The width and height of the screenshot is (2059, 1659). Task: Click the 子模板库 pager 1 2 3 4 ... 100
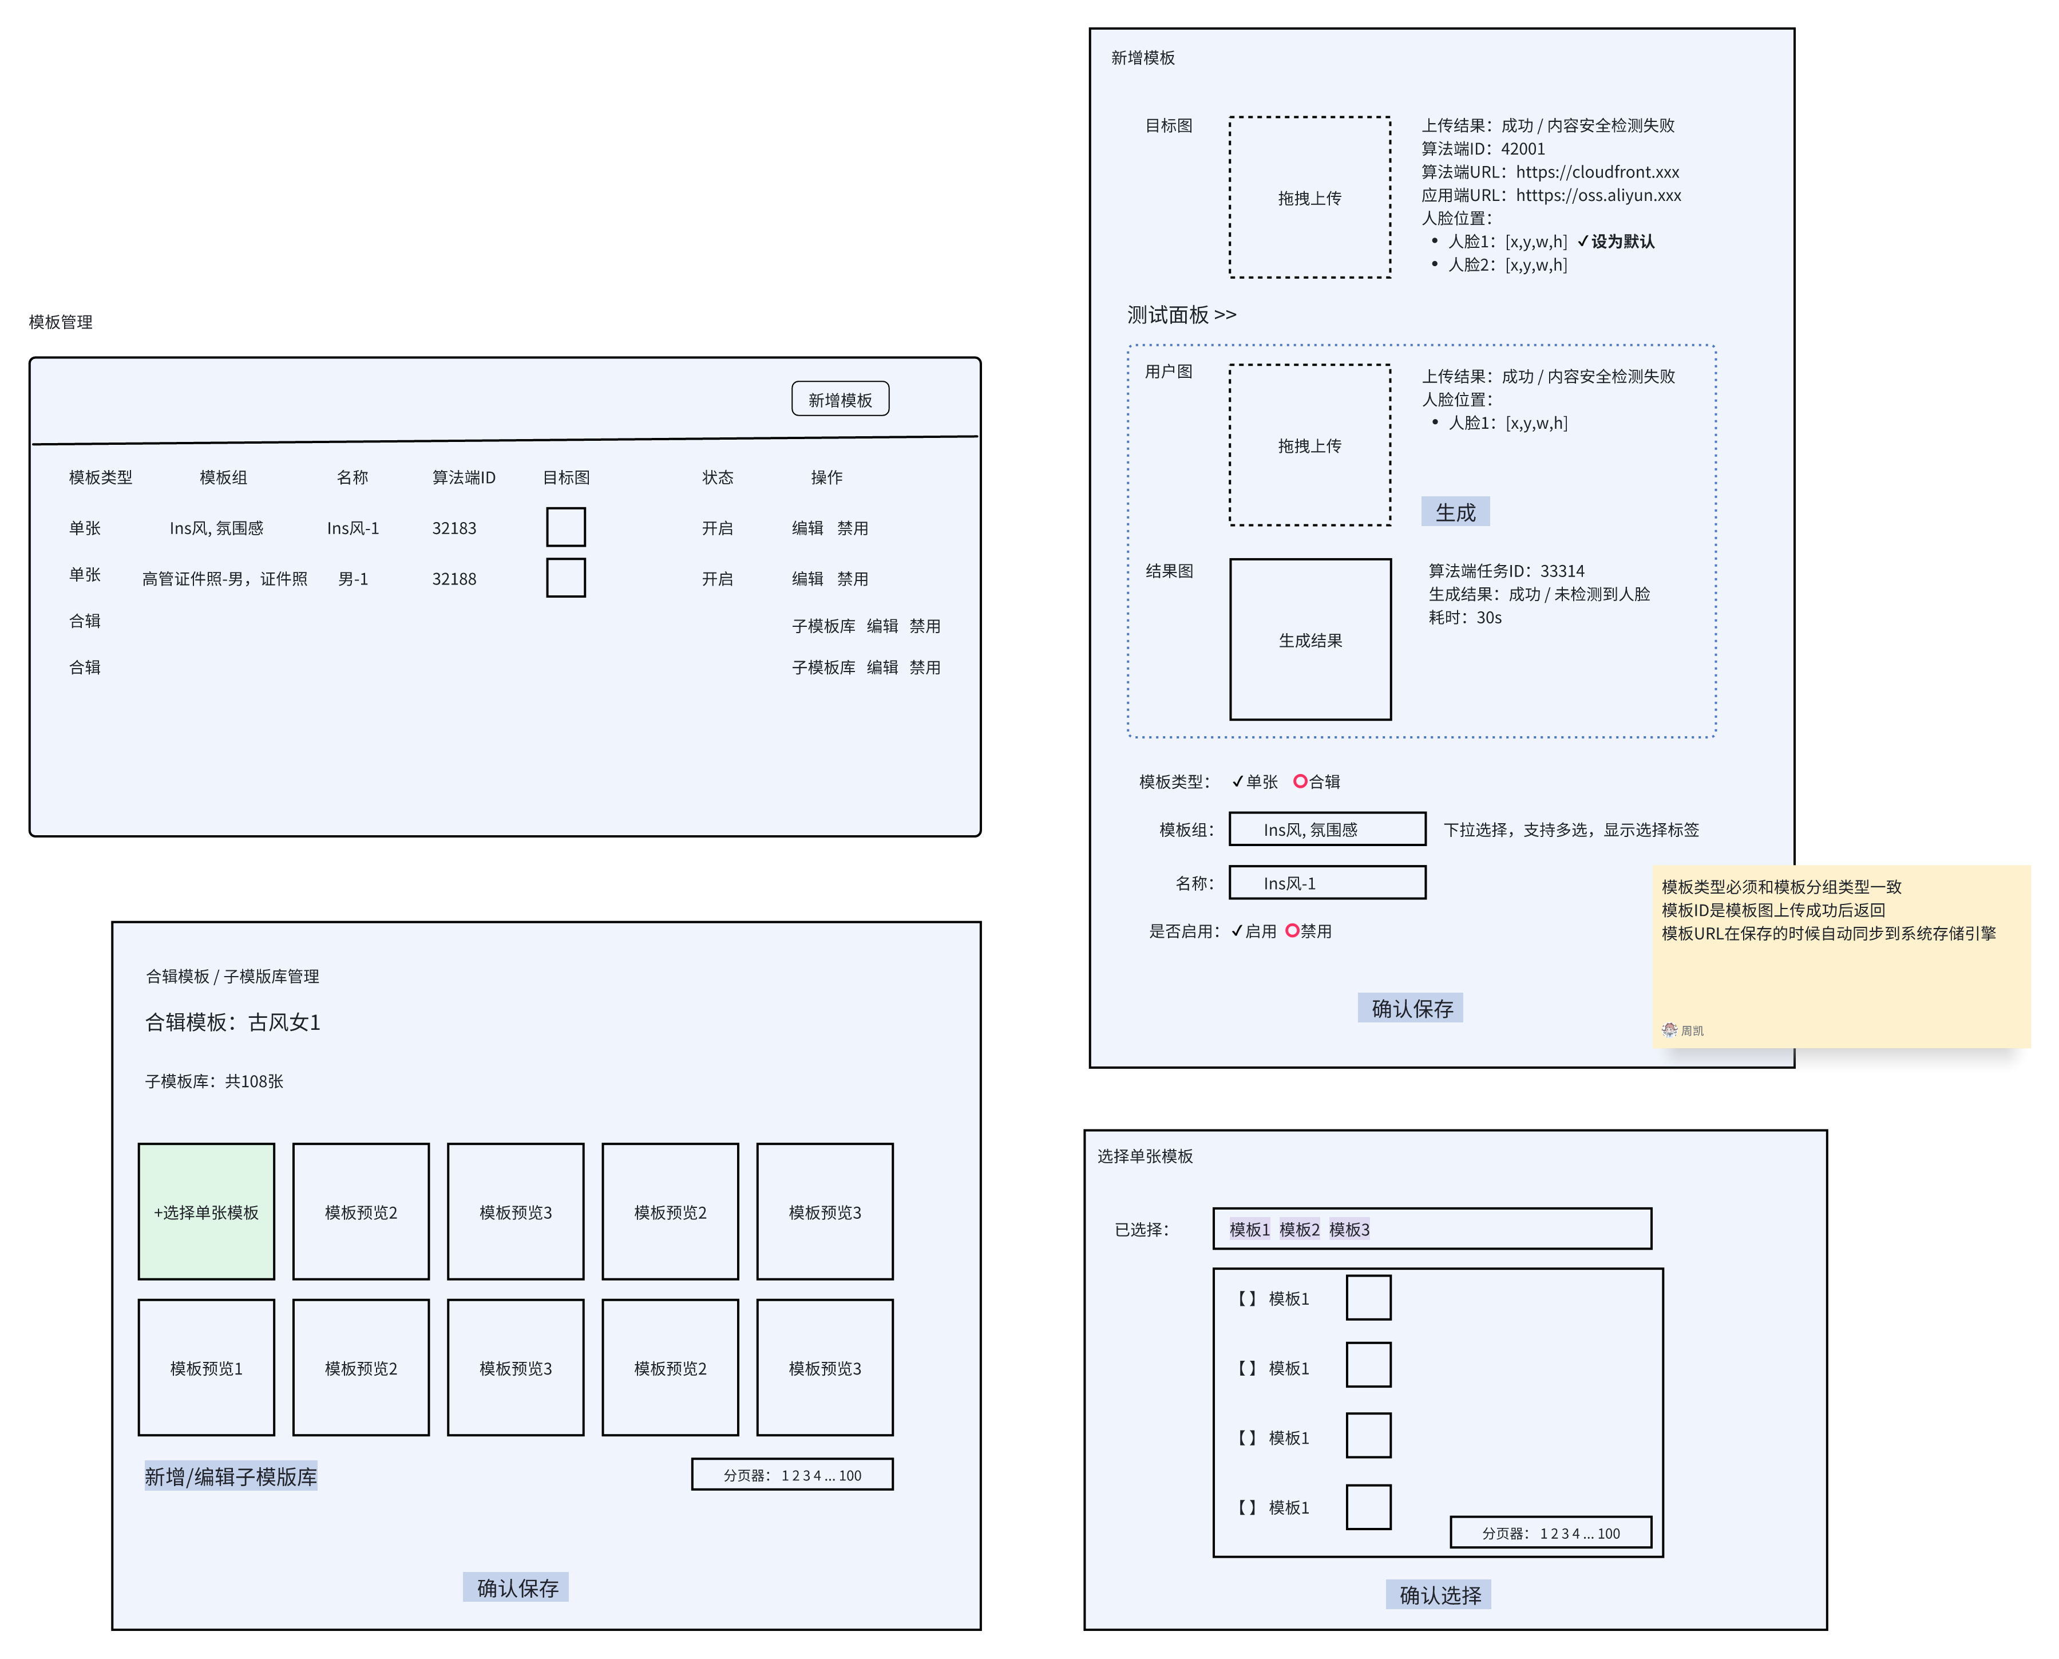(792, 1474)
